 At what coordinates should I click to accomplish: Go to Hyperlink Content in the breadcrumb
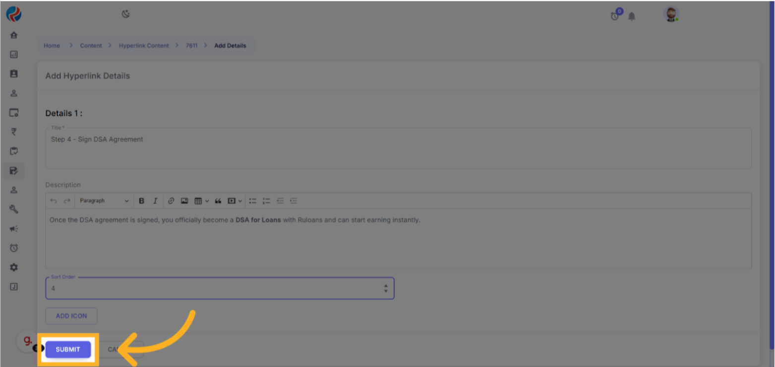point(144,46)
